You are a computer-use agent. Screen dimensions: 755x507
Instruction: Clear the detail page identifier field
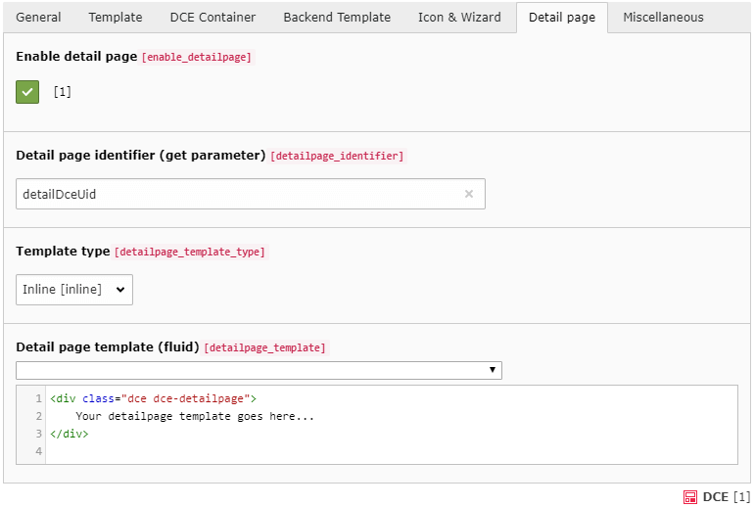pos(468,194)
